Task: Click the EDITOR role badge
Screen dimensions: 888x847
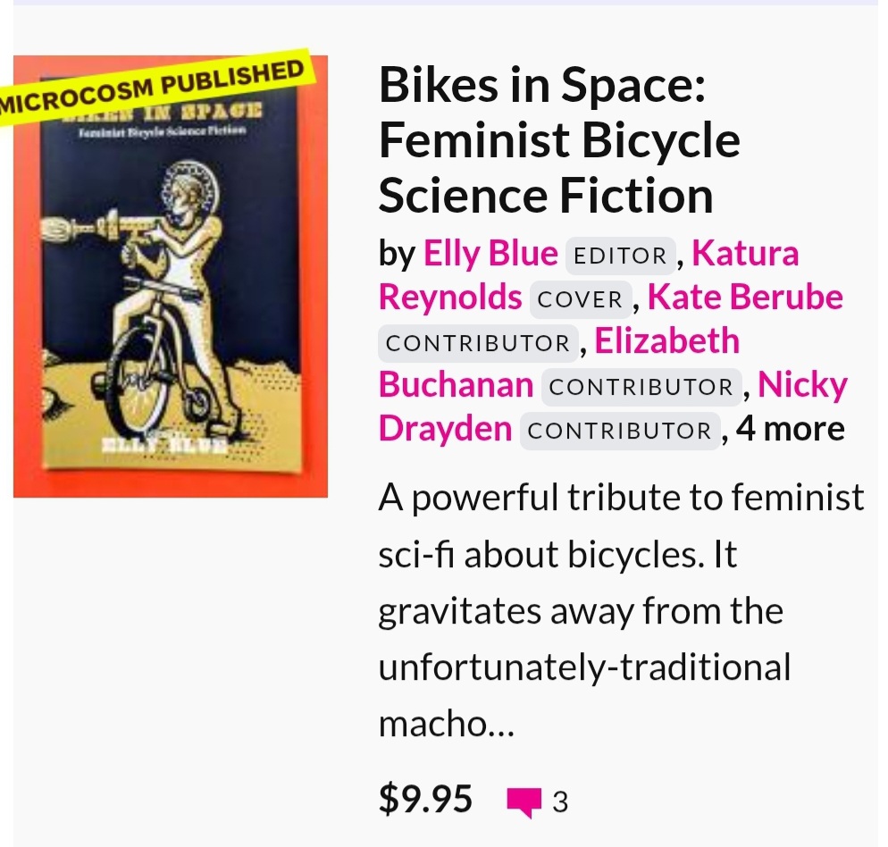Action: (x=621, y=256)
